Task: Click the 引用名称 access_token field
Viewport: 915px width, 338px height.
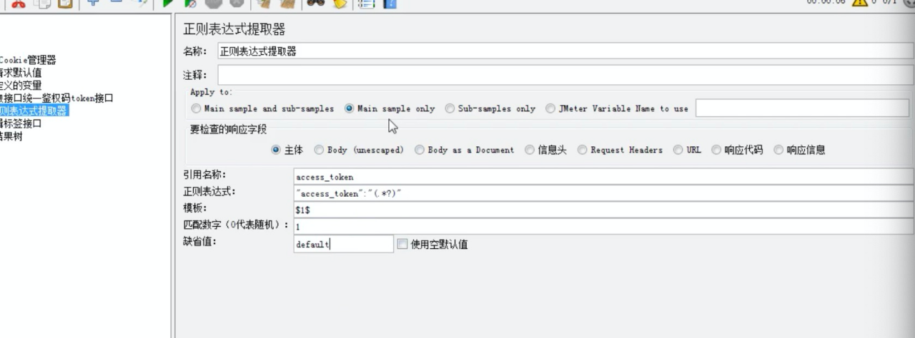Action: click(600, 176)
